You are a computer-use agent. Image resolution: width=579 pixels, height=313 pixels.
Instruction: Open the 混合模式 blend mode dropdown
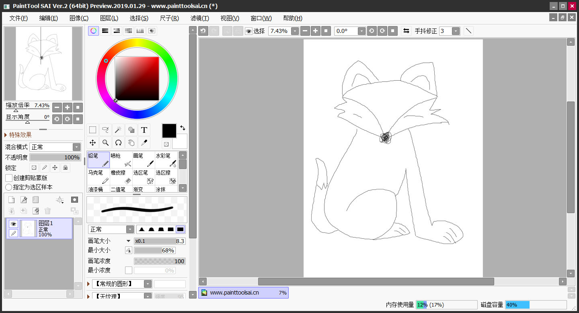pyautogui.click(x=76, y=147)
